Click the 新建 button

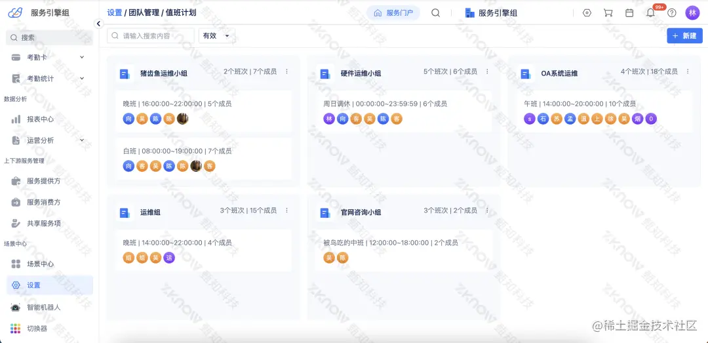click(684, 35)
